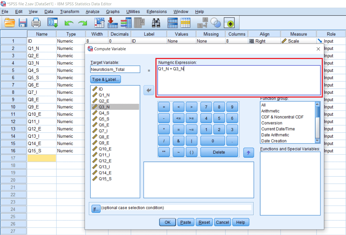Open the Analyze menu
Viewport: 346px width, 235px height.
[x=92, y=11]
